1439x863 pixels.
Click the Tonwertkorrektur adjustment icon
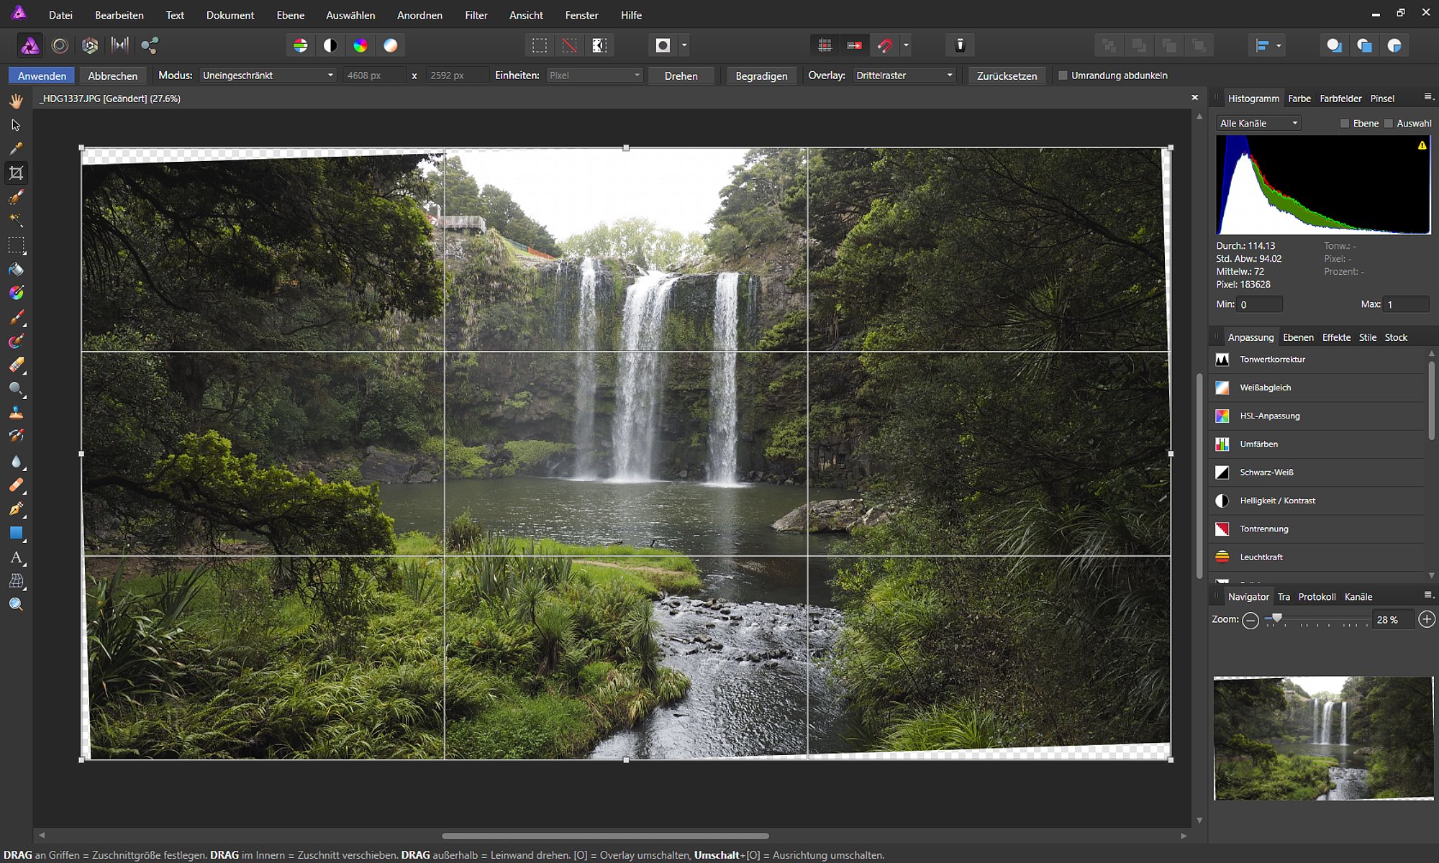1222,359
